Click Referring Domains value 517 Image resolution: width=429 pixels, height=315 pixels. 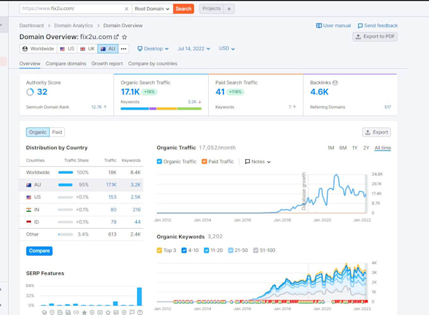point(387,107)
